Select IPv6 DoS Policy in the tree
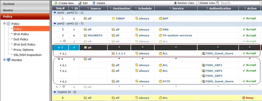 click(x=24, y=44)
